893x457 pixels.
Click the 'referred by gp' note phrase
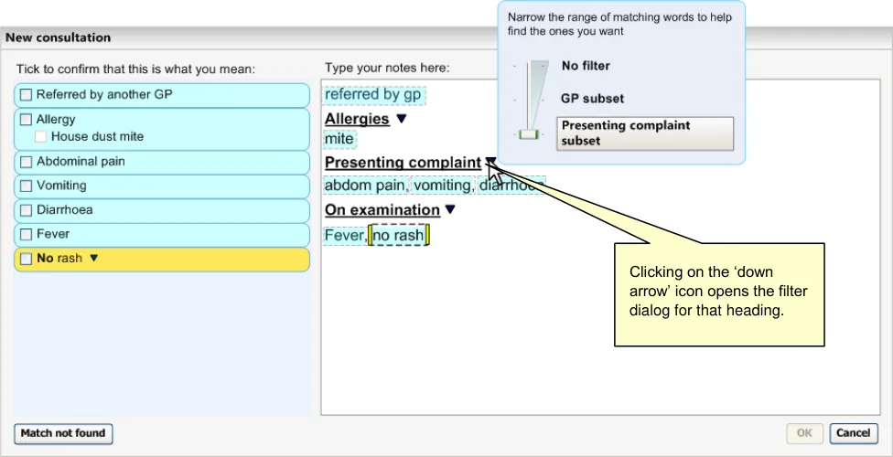coord(373,95)
